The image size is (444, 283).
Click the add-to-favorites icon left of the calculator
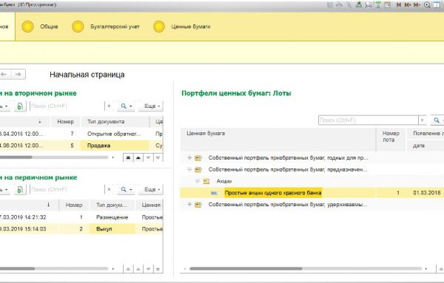tap(369, 5)
